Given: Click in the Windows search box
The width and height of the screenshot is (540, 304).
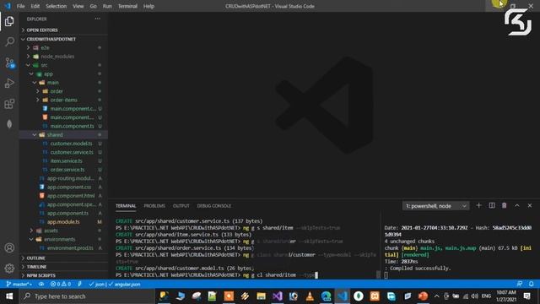Looking at the screenshot, I should tap(87, 296).
